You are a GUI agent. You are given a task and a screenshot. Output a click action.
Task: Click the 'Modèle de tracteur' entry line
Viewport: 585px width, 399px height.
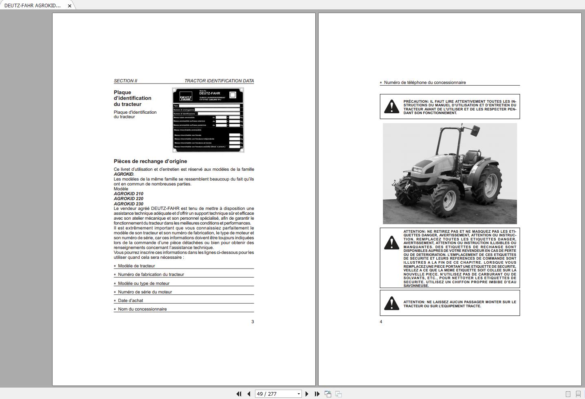tap(136, 266)
